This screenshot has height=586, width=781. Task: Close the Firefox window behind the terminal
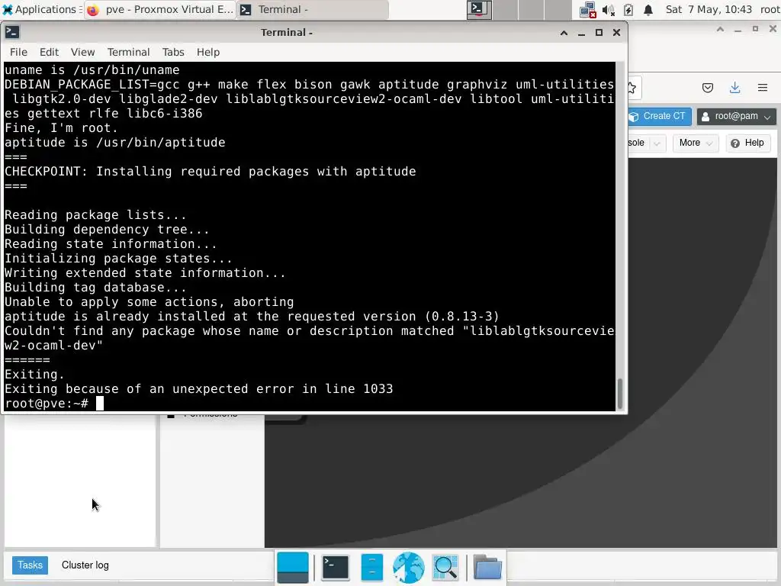coord(773,30)
